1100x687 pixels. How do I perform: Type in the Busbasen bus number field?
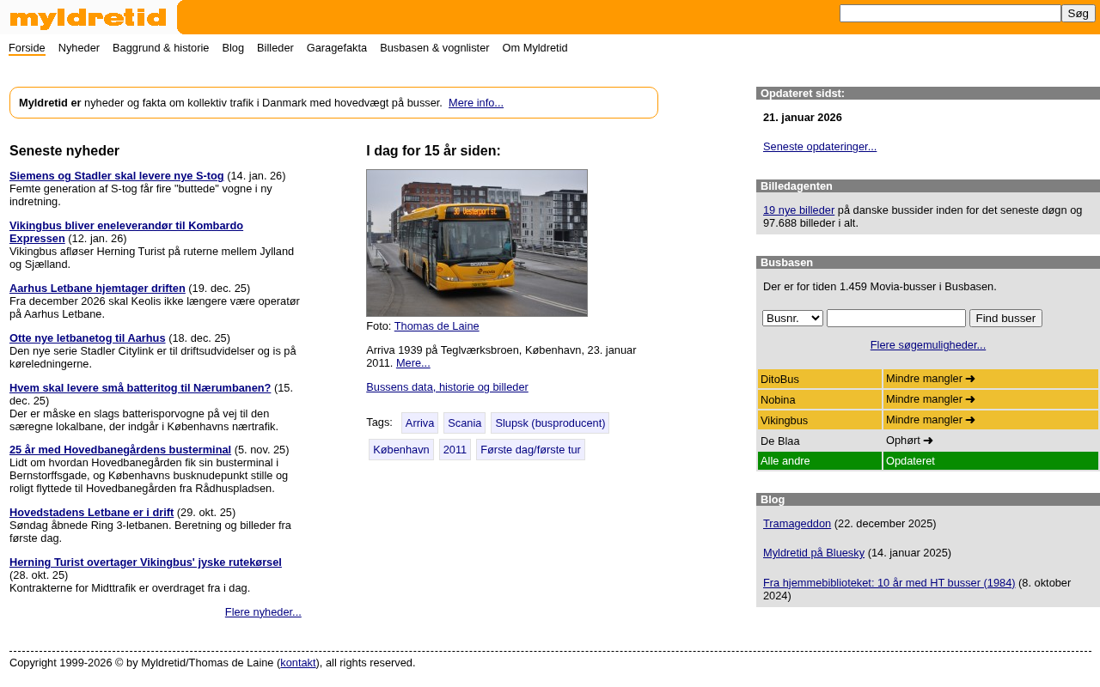(895, 319)
